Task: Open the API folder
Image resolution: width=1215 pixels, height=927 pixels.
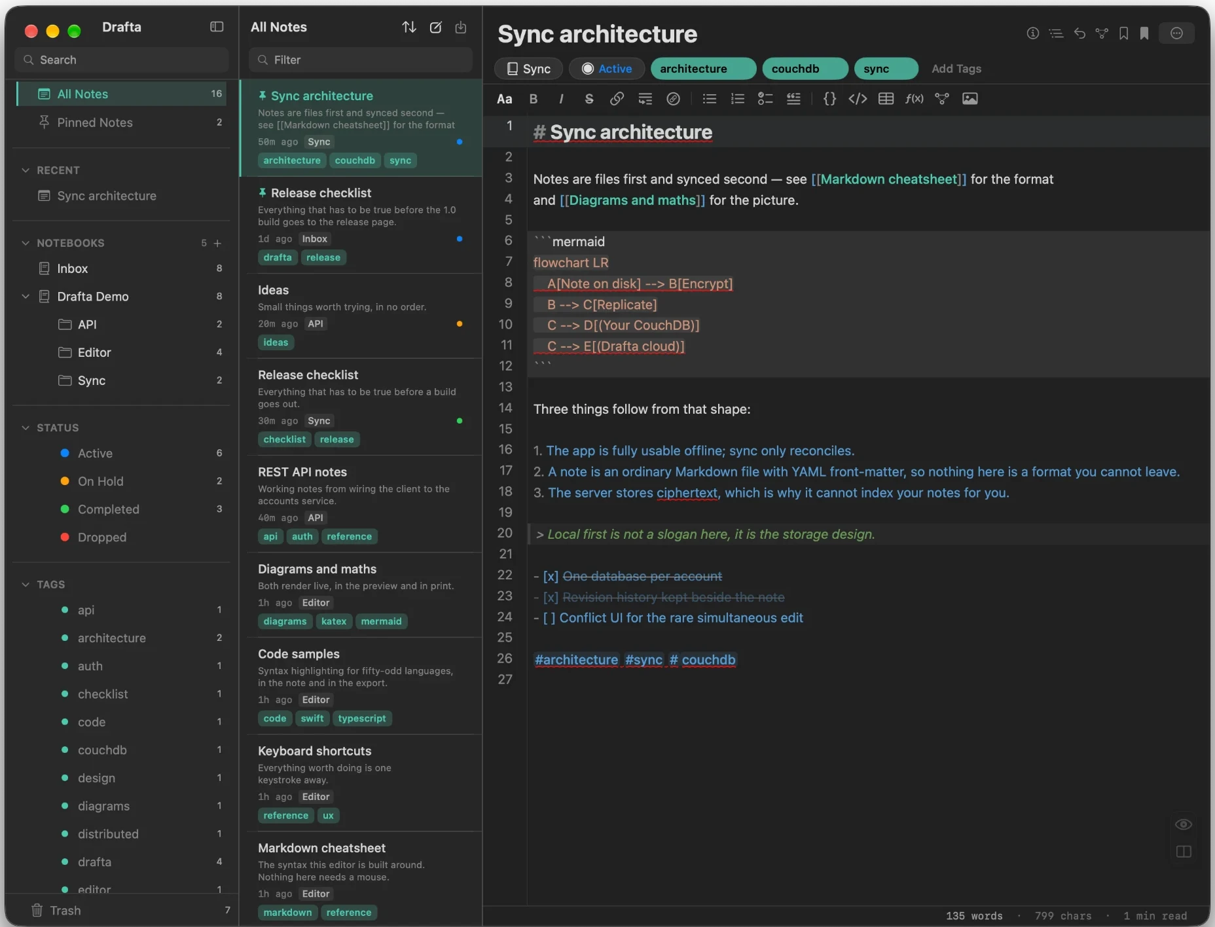Action: [x=121, y=325]
